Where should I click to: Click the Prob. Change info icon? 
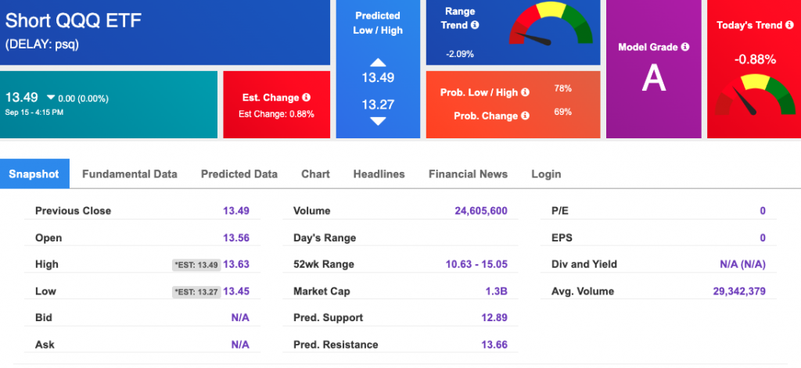pyautogui.click(x=525, y=116)
